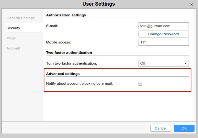Click the Advanced settings section heading

(x=63, y=74)
